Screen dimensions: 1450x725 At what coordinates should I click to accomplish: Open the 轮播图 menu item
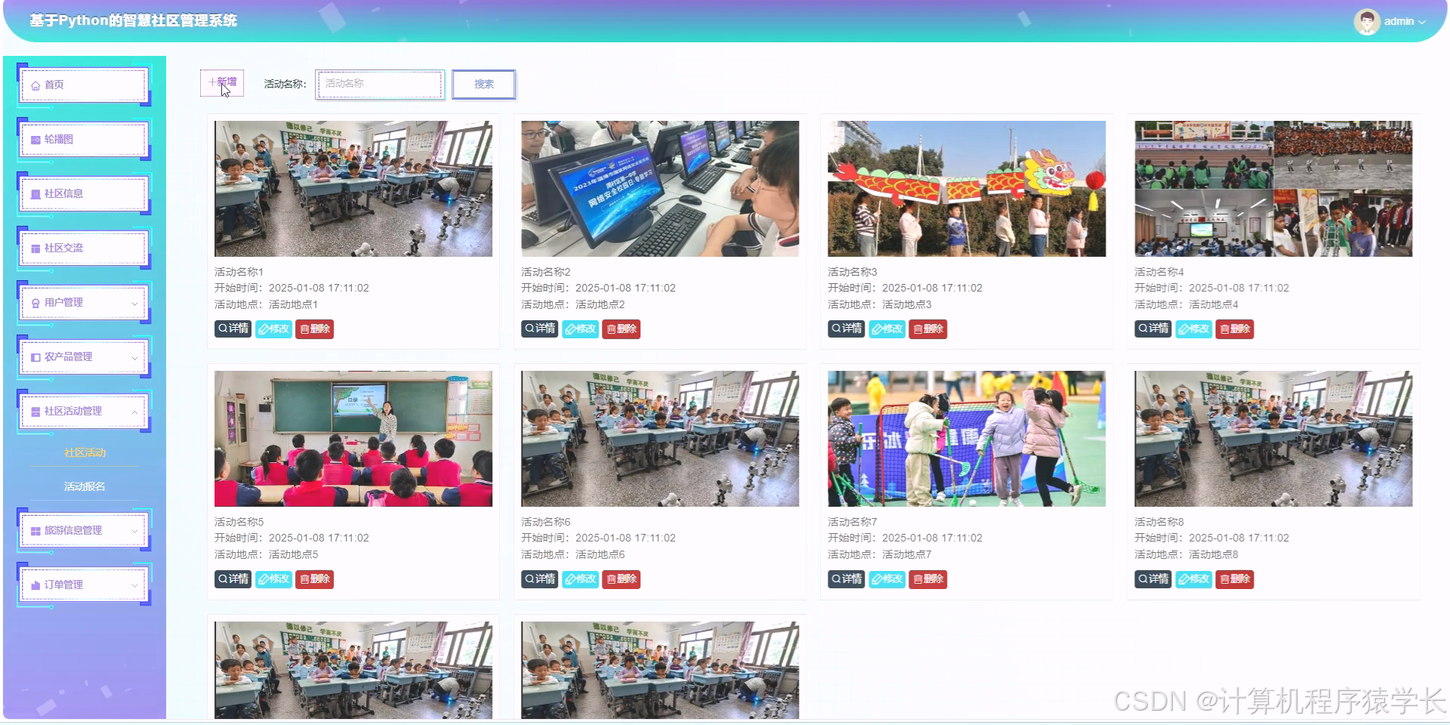click(x=84, y=140)
